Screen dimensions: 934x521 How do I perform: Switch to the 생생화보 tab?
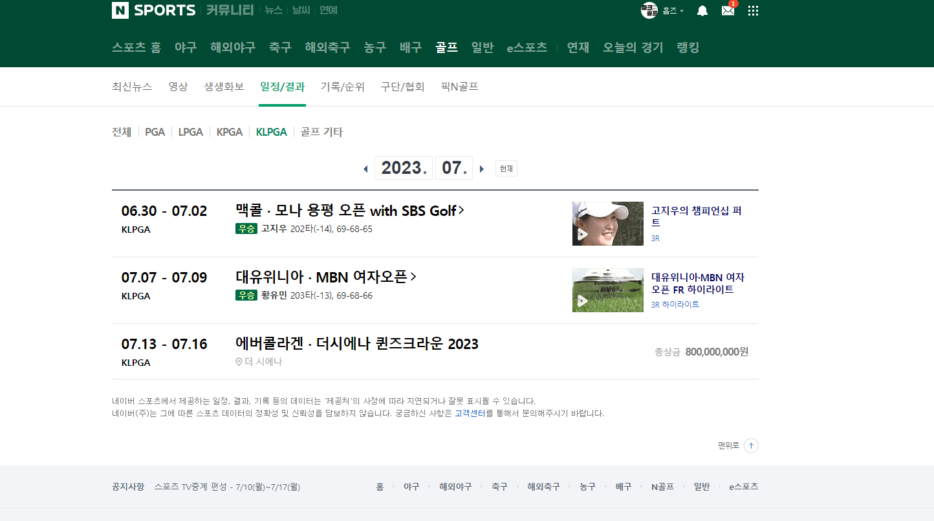[x=224, y=87]
